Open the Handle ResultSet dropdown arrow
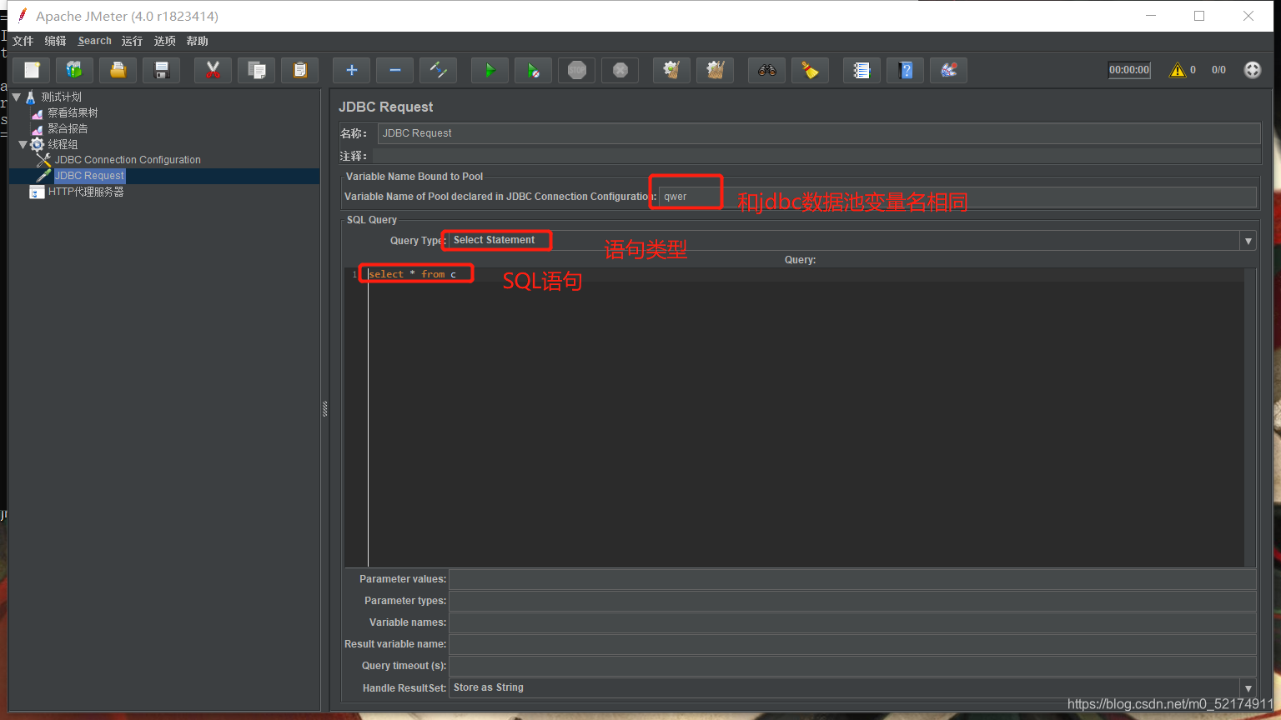Viewport: 1281px width, 720px height. (x=1248, y=688)
